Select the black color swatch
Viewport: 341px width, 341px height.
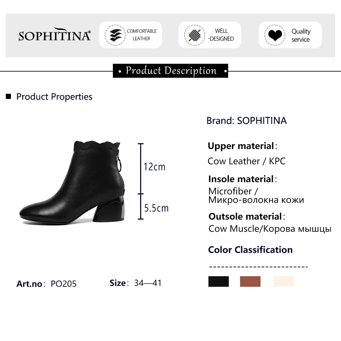(219, 281)
